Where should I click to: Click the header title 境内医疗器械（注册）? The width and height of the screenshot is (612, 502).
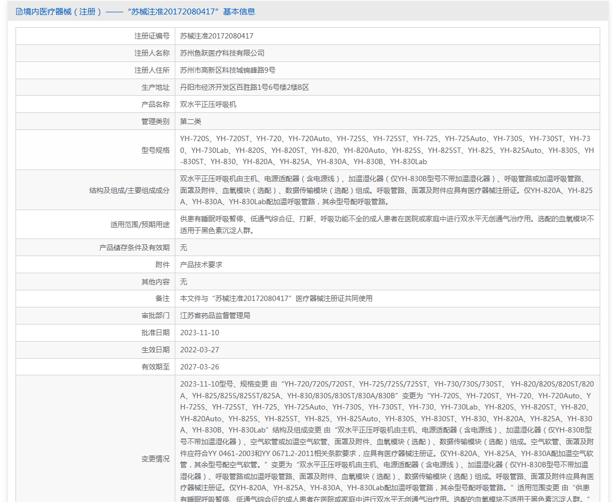coord(63,12)
